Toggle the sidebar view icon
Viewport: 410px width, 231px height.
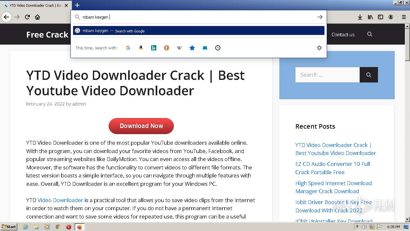click(x=381, y=17)
